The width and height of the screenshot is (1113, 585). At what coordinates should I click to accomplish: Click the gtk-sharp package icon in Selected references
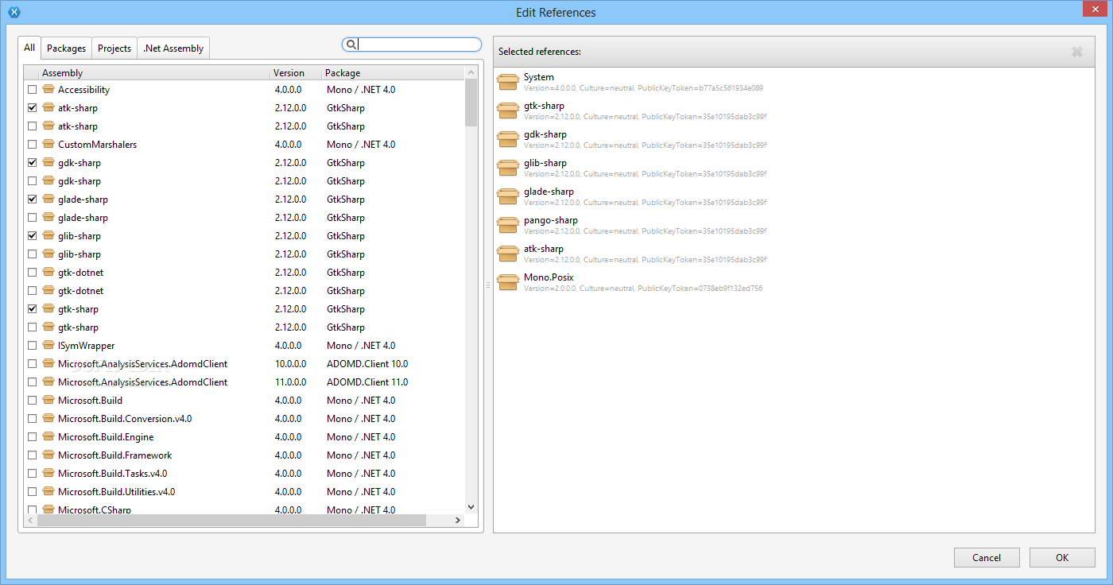coord(507,110)
